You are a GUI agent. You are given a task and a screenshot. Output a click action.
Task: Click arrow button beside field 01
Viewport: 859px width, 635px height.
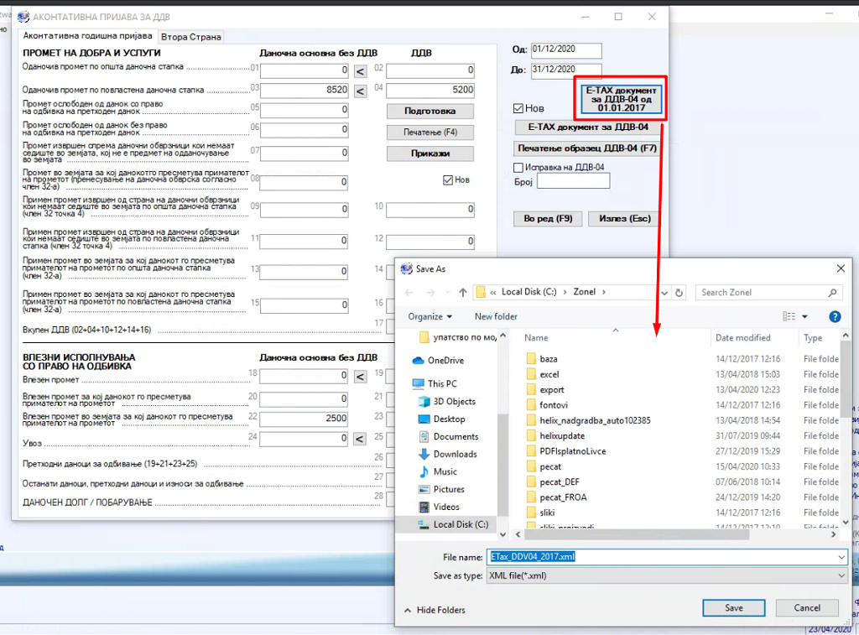(360, 71)
